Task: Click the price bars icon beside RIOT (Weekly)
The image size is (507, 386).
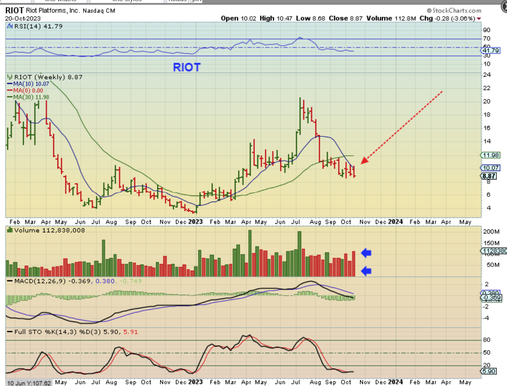Action: [x=10, y=77]
